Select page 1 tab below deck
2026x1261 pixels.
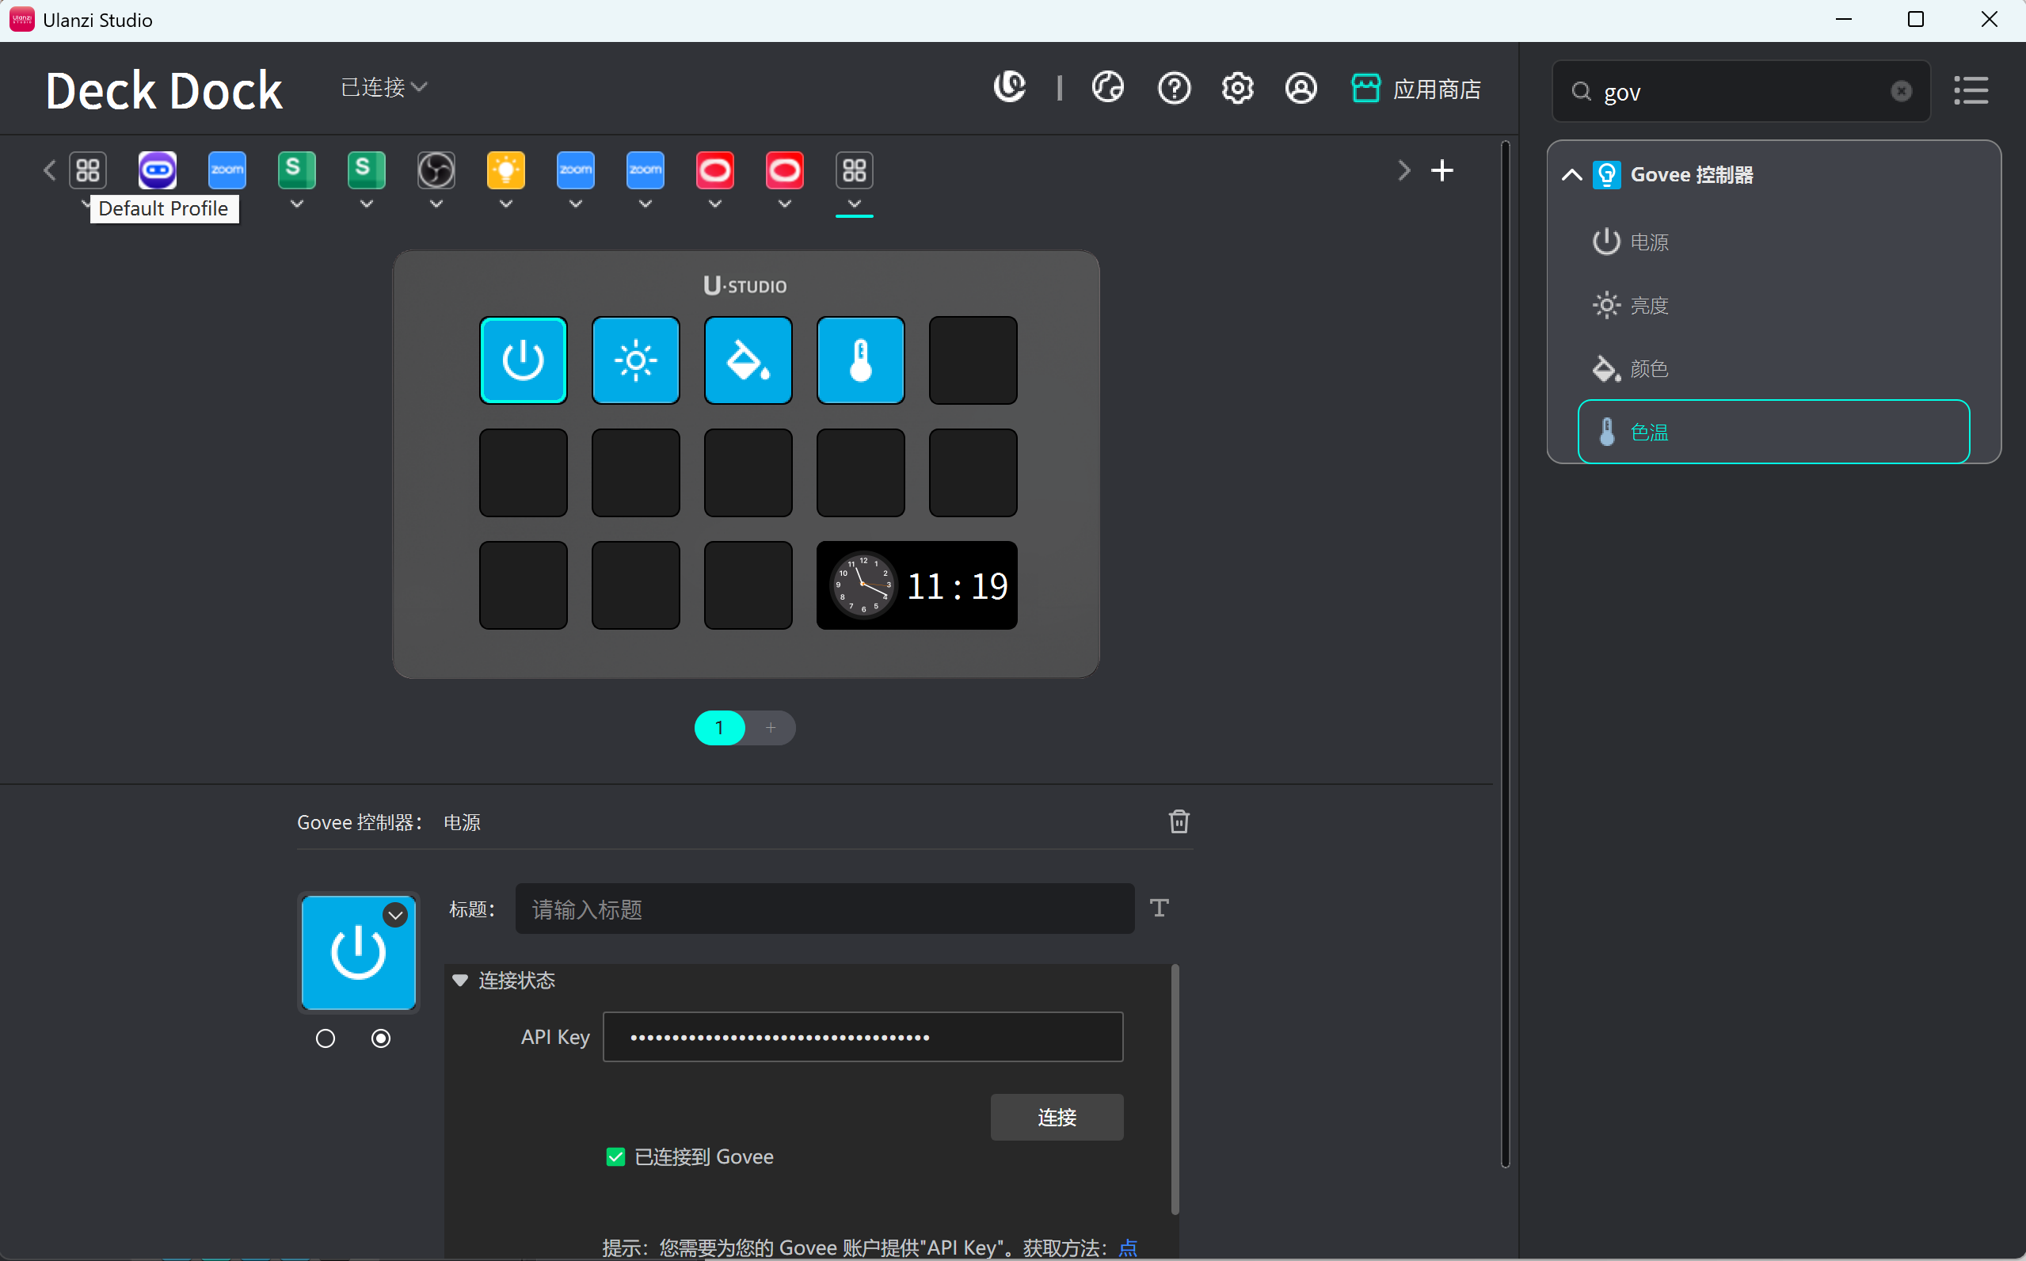pos(718,728)
